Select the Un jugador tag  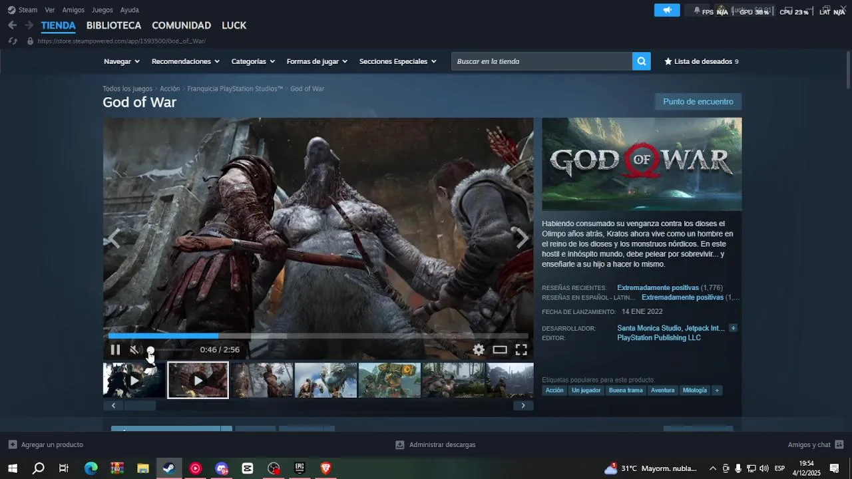coord(586,391)
